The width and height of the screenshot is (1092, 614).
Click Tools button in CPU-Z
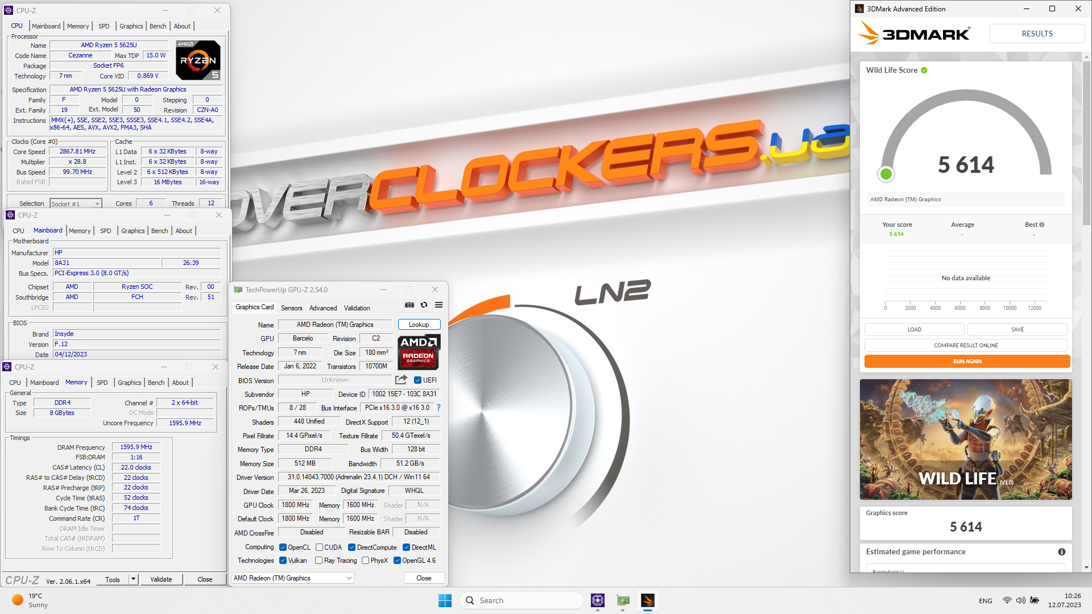[x=113, y=579]
